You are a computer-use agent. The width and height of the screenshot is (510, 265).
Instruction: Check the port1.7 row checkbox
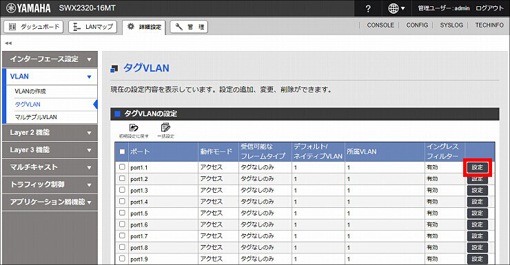coord(122,235)
